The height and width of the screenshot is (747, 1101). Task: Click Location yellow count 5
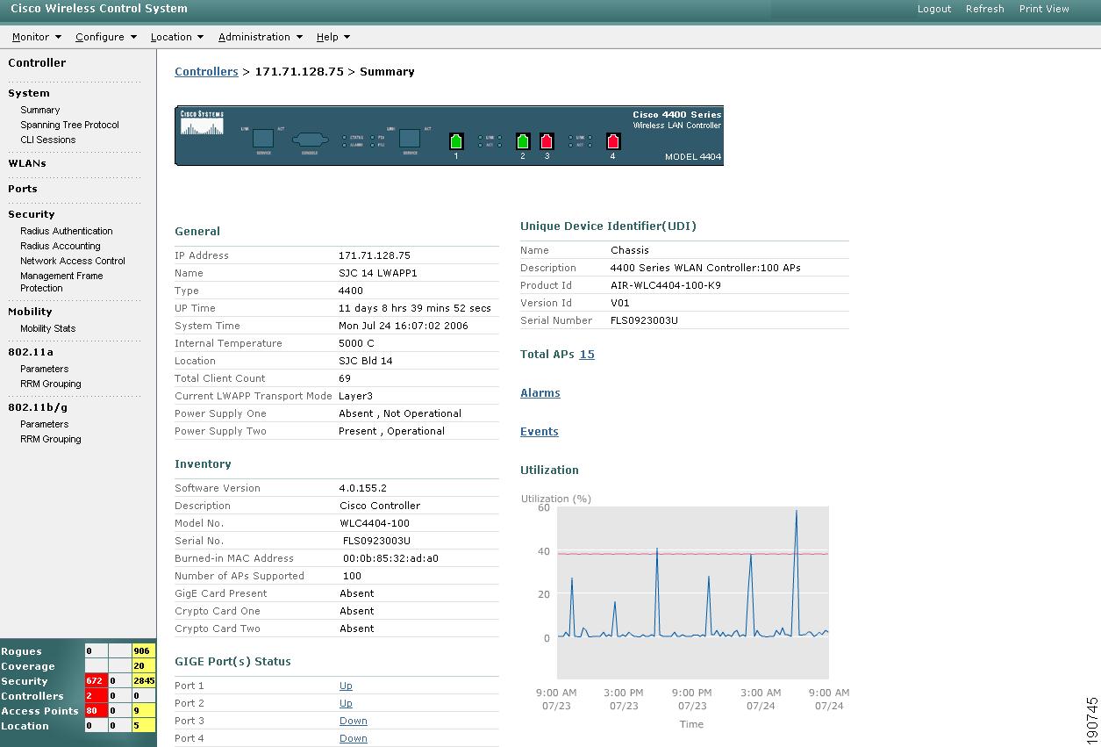(143, 726)
